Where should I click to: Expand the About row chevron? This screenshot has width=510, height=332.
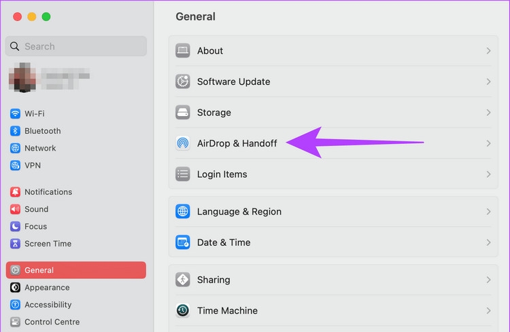(x=488, y=51)
